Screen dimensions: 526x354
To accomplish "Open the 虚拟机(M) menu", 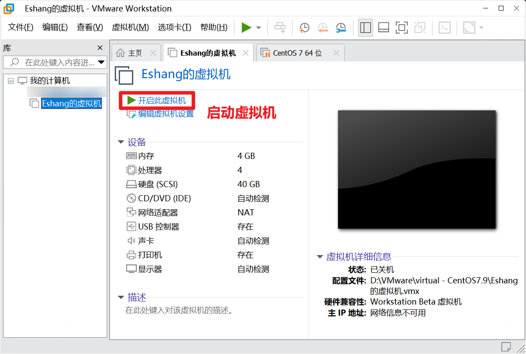I will click(130, 27).
